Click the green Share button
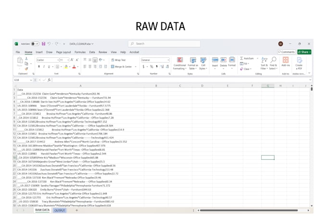 [304, 52]
